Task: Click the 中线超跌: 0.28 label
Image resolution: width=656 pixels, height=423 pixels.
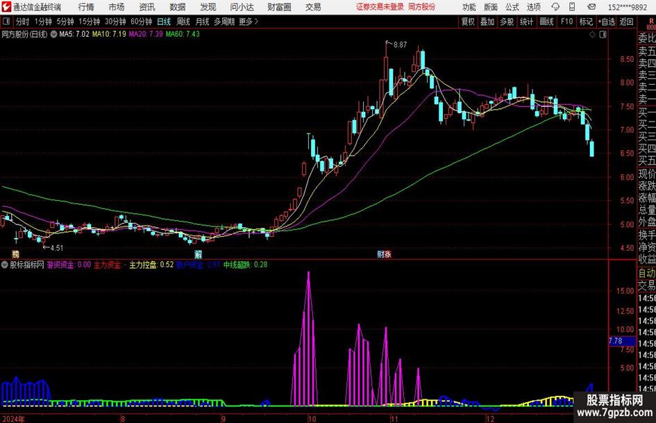Action: [x=245, y=265]
